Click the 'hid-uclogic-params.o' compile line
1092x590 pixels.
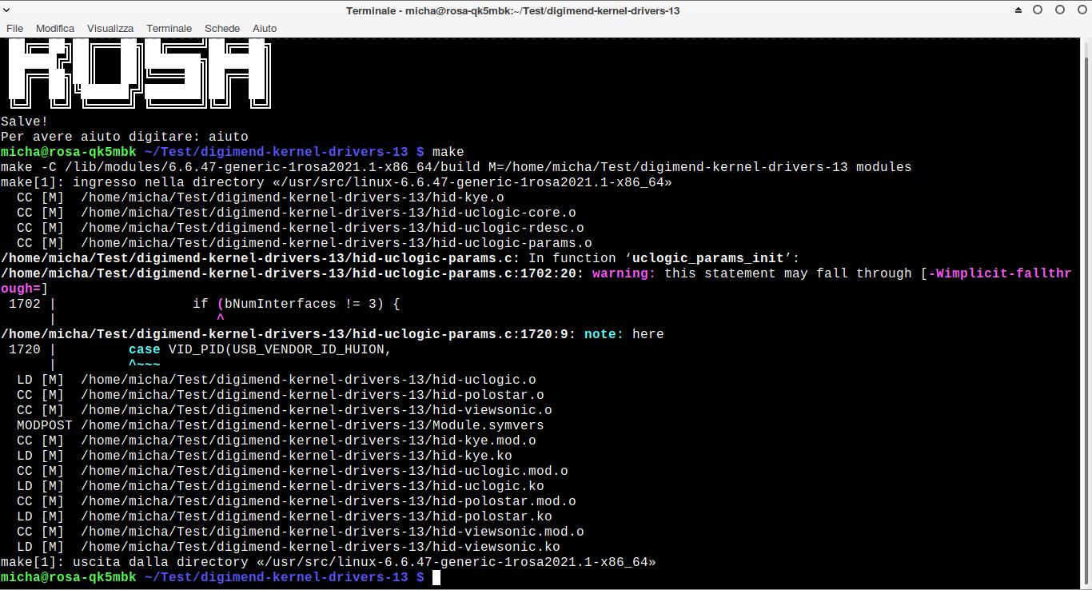[305, 243]
